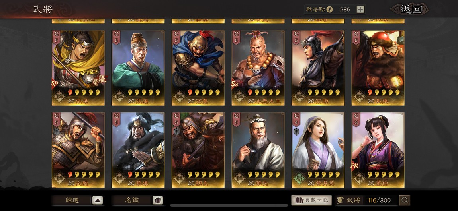Screen dimensions: 458x211
Task: Pick the 董白 general card
Action: (x=378, y=150)
